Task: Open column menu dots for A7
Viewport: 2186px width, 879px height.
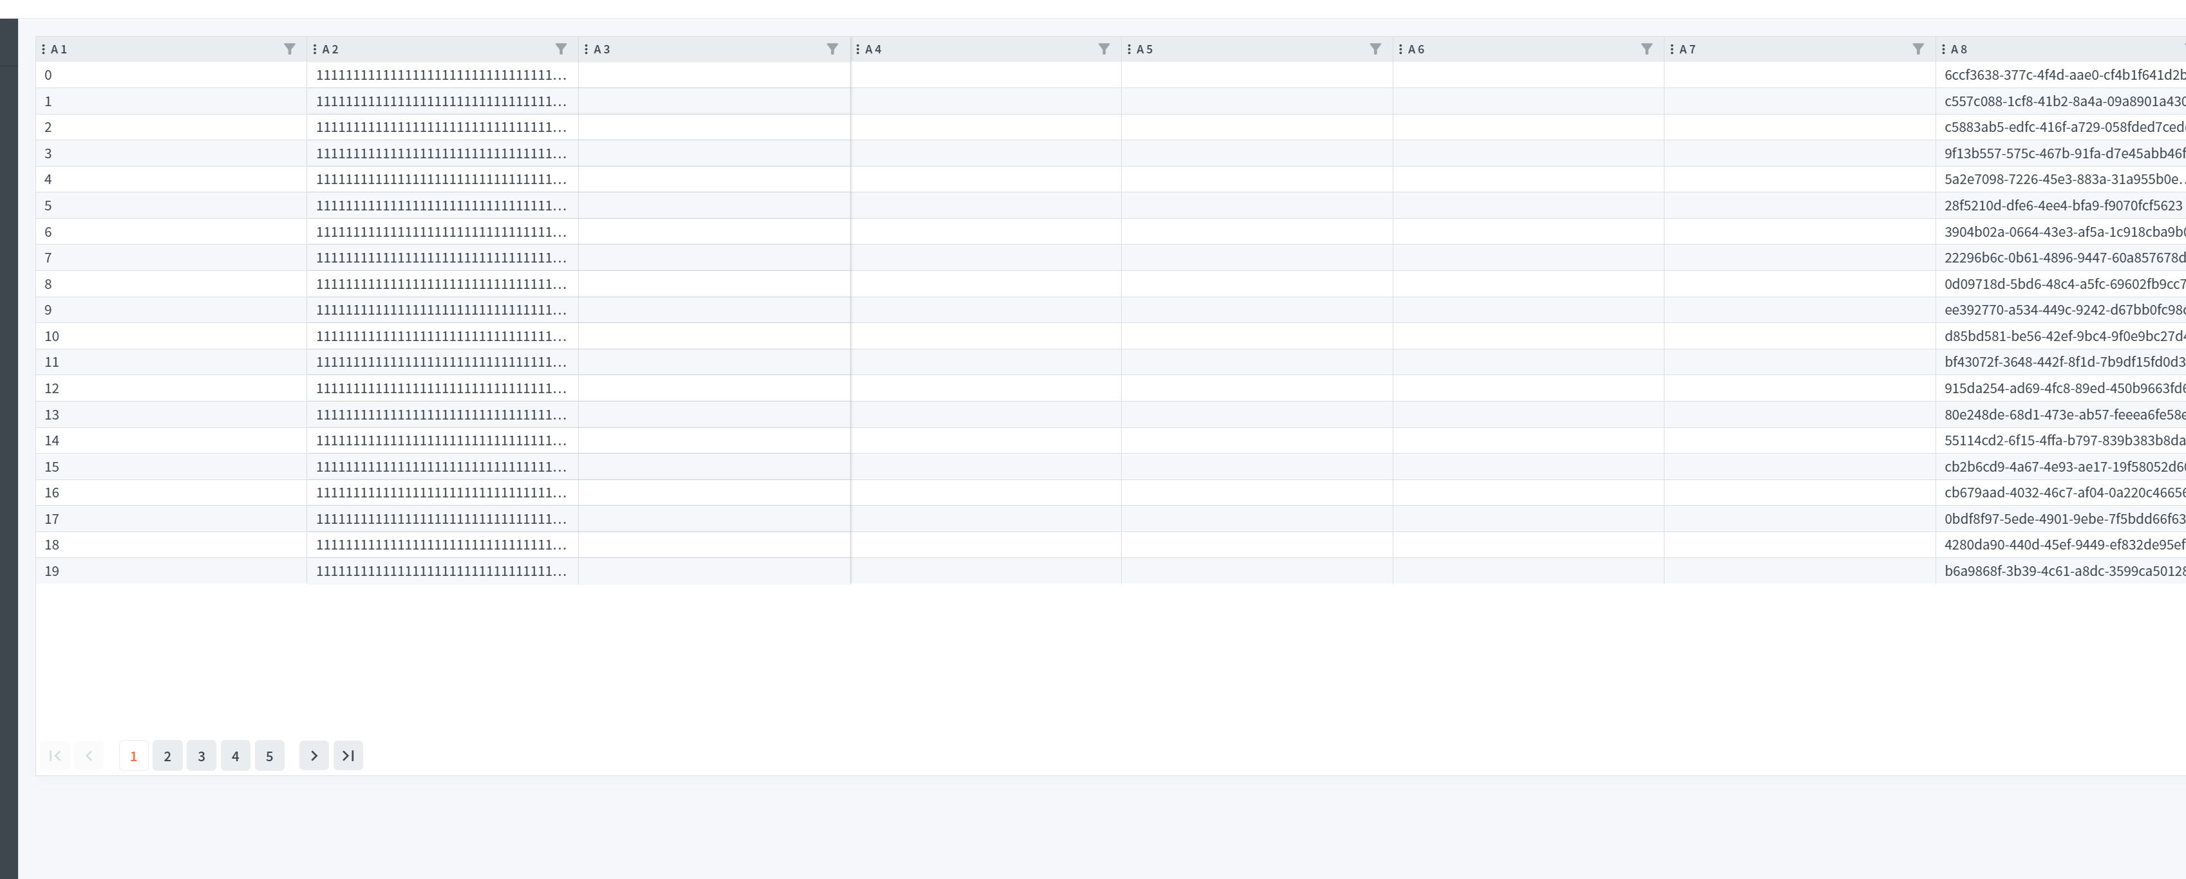Action: point(1672,49)
